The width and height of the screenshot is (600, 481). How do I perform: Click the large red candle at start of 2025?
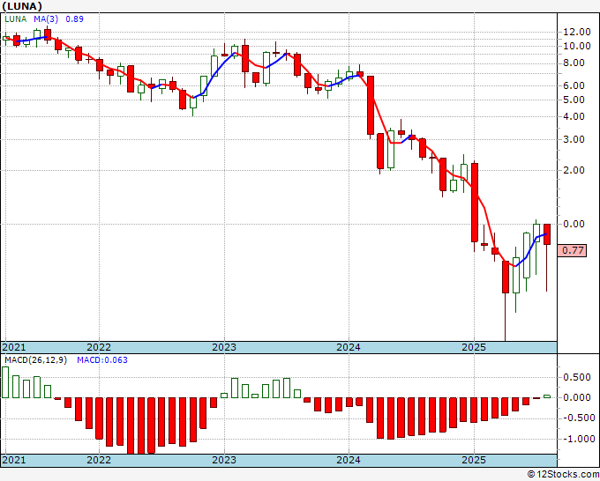click(475, 203)
